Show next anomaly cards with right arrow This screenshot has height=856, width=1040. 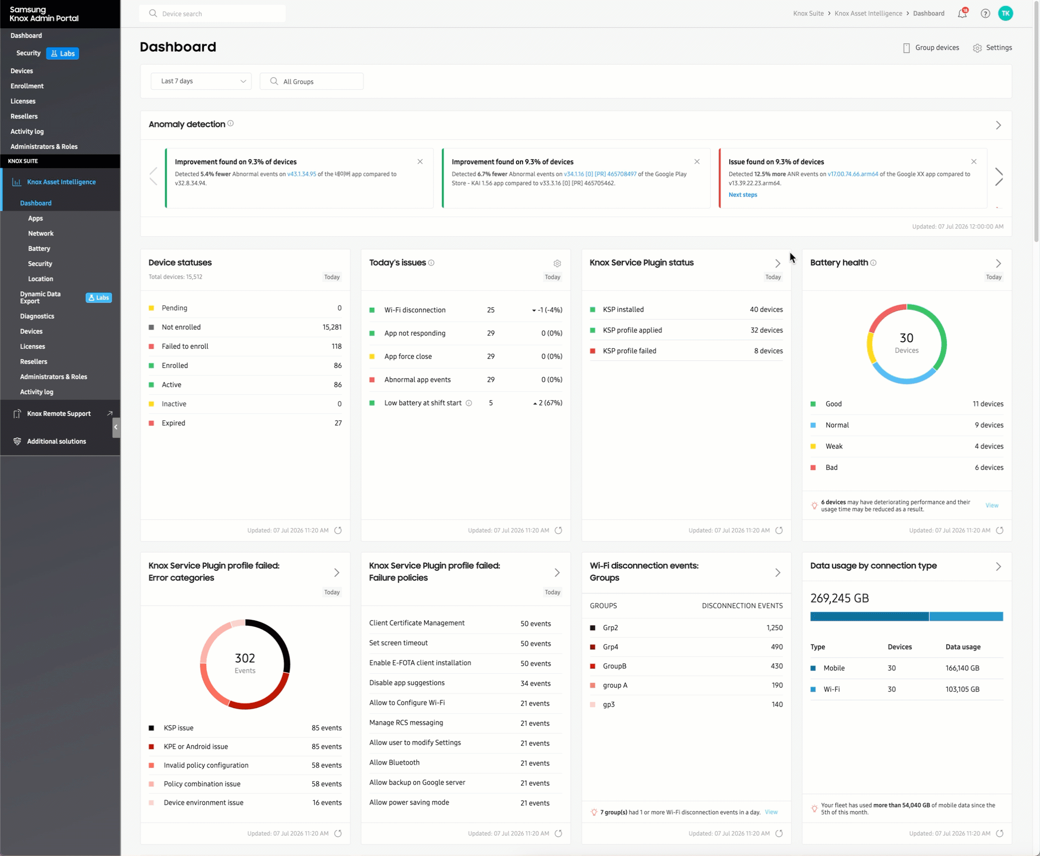999,178
